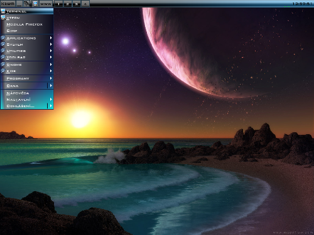
Task: Expand the Utilities submenu arrow
Action: 51,51
